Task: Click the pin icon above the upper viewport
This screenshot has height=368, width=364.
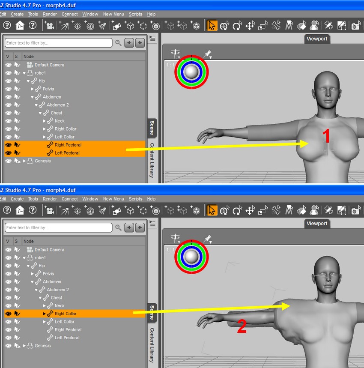Action: (207, 54)
